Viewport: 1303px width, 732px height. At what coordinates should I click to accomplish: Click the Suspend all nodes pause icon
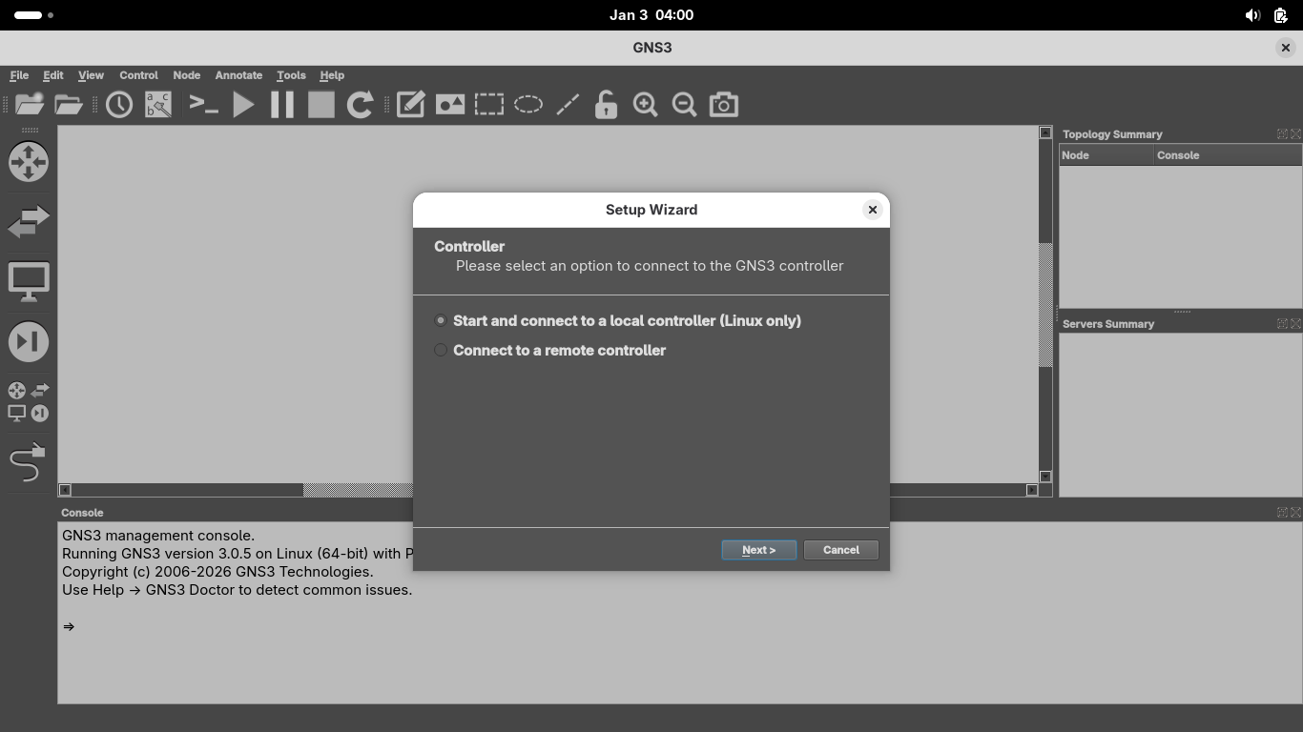click(282, 105)
